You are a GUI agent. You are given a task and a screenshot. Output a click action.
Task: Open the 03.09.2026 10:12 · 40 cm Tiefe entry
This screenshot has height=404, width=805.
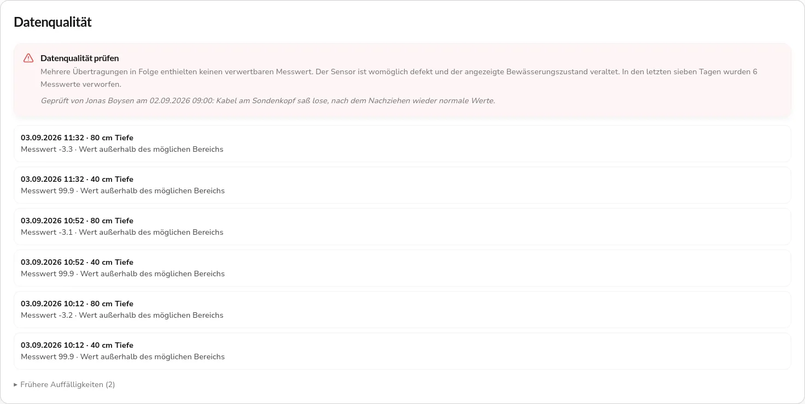402,351
